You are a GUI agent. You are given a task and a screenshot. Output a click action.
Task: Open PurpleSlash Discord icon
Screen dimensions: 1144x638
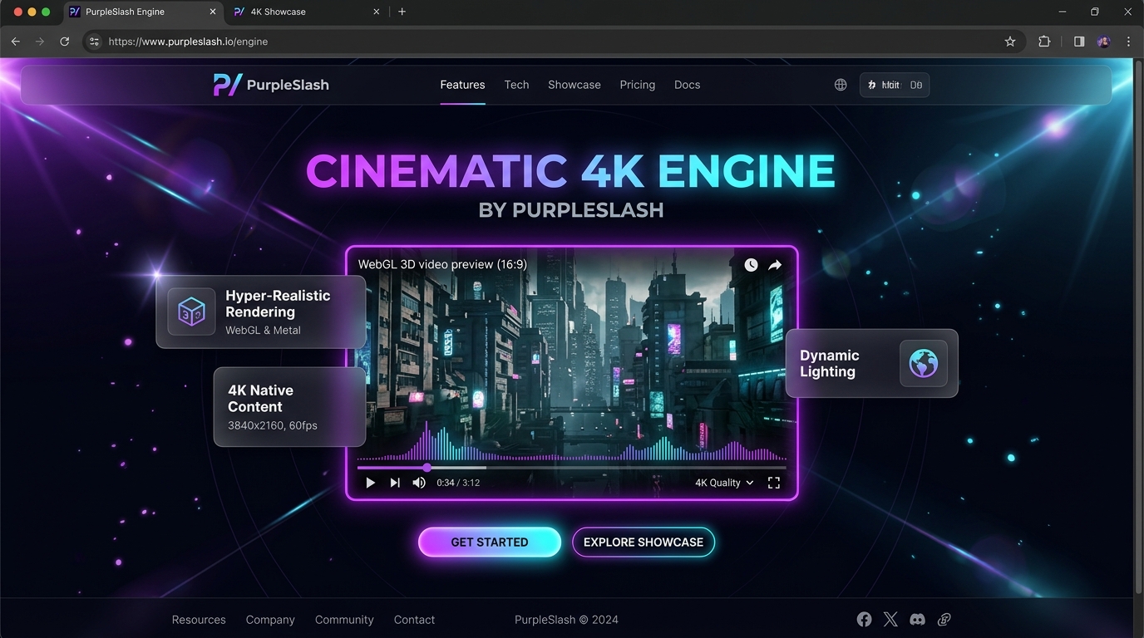[x=918, y=620]
